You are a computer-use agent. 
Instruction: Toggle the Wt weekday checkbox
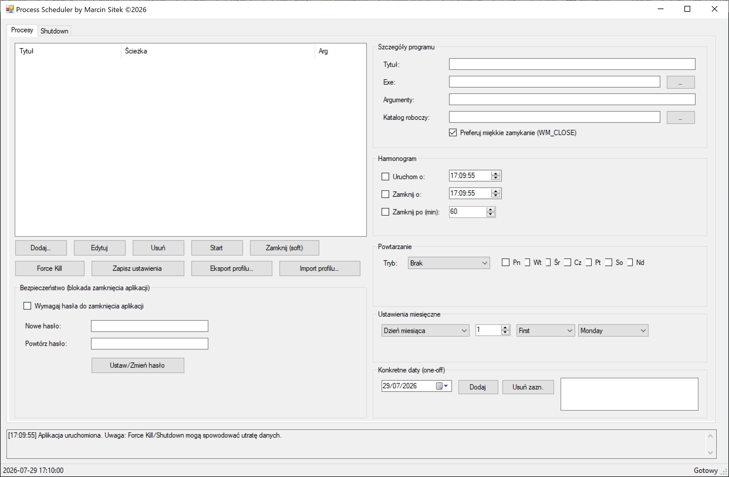pos(527,263)
